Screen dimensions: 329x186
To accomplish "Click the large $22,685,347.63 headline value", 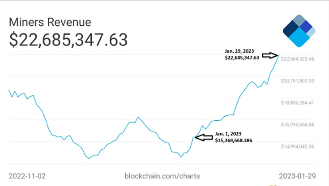I will coord(68,40).
